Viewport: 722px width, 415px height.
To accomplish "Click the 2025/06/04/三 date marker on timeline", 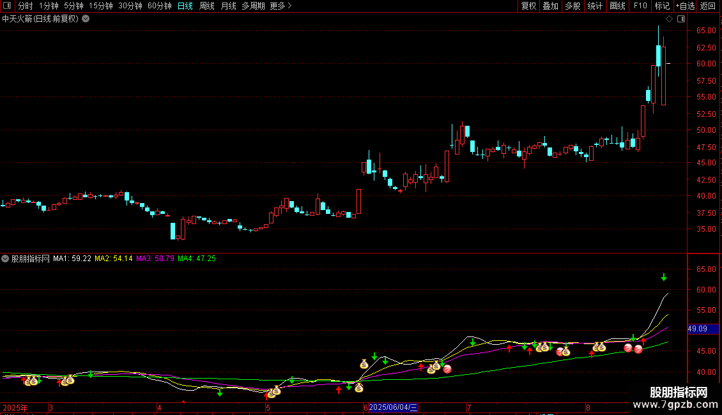I will click(x=393, y=407).
